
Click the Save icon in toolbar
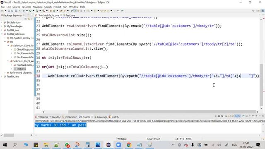(9, 11)
